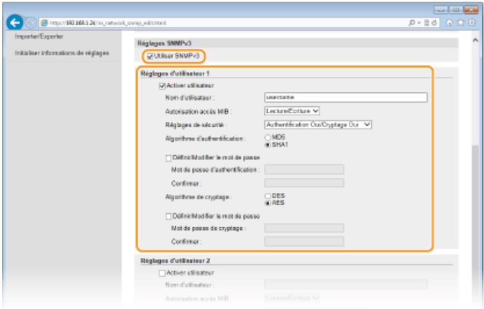Click the Mot de passe d'authentification field
Image resolution: width=484 pixels, height=309 pixels.
coord(304,170)
